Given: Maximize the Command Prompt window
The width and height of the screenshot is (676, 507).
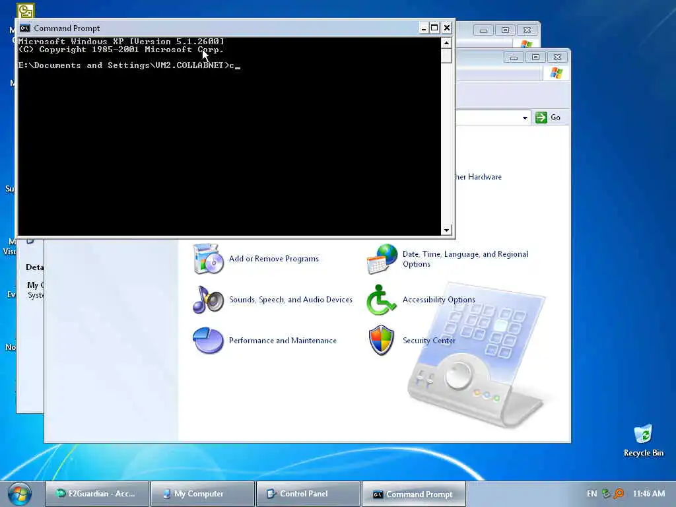Looking at the screenshot, I should [x=434, y=28].
